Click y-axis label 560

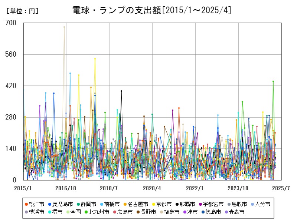point(11,54)
